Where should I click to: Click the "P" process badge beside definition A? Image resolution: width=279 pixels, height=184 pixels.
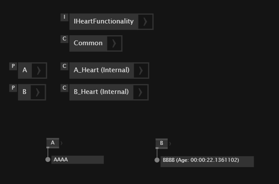tap(13, 66)
